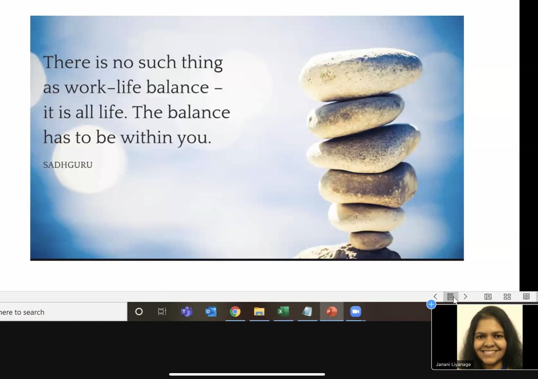Click the blue plus badge near the video

(431, 304)
